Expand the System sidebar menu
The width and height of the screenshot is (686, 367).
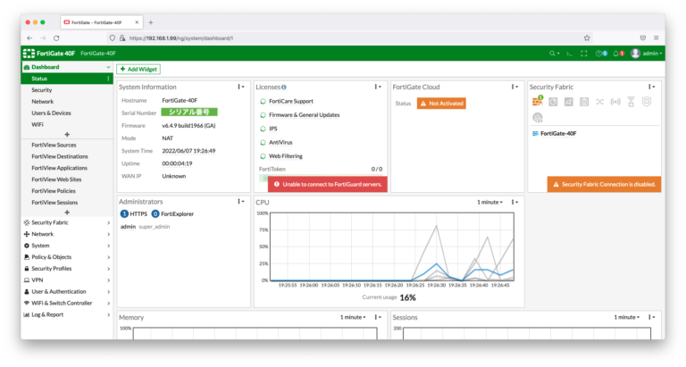click(67, 246)
